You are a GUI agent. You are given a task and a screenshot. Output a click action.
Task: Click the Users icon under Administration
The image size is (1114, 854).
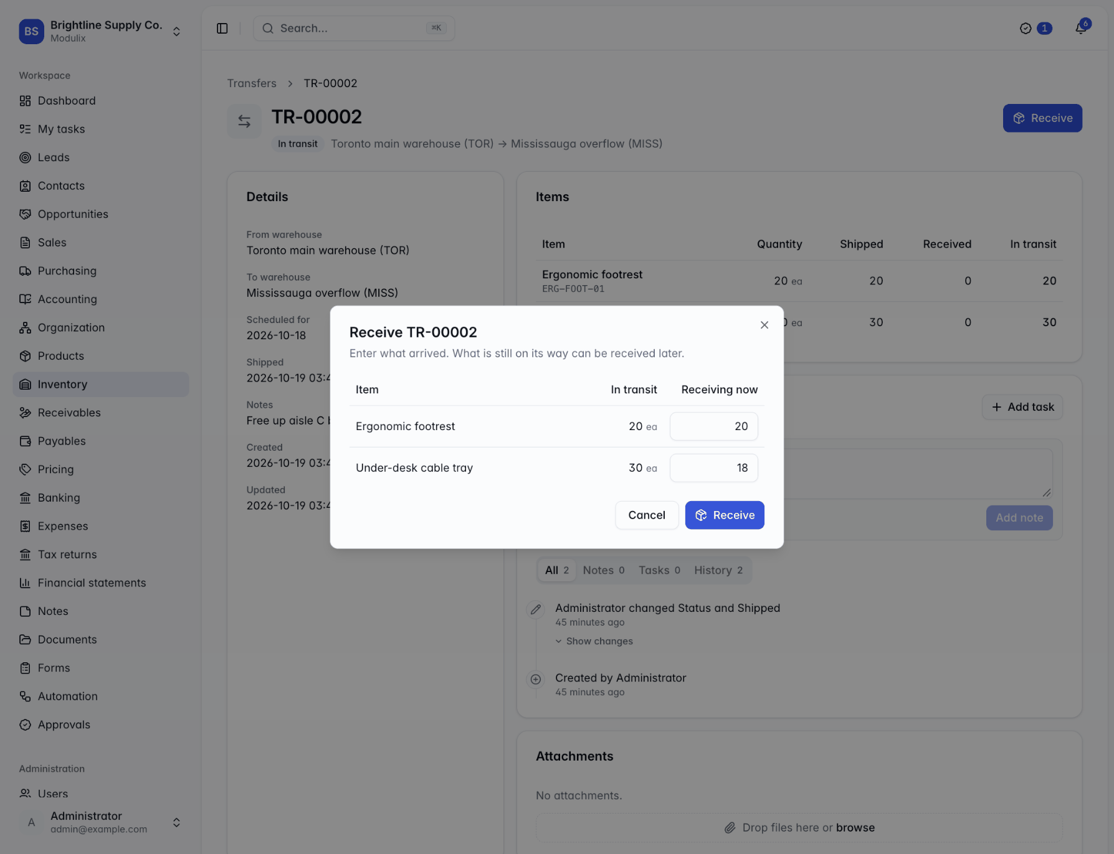25,794
